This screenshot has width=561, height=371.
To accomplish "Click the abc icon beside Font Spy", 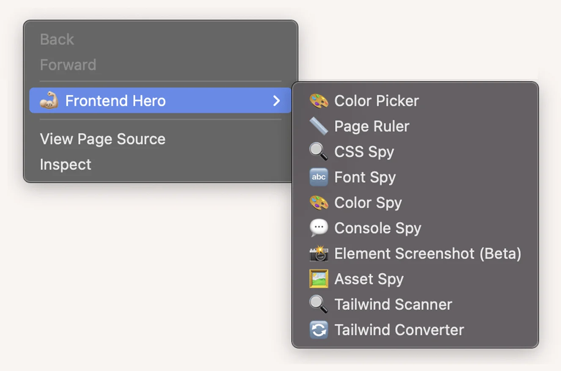I will click(x=319, y=177).
